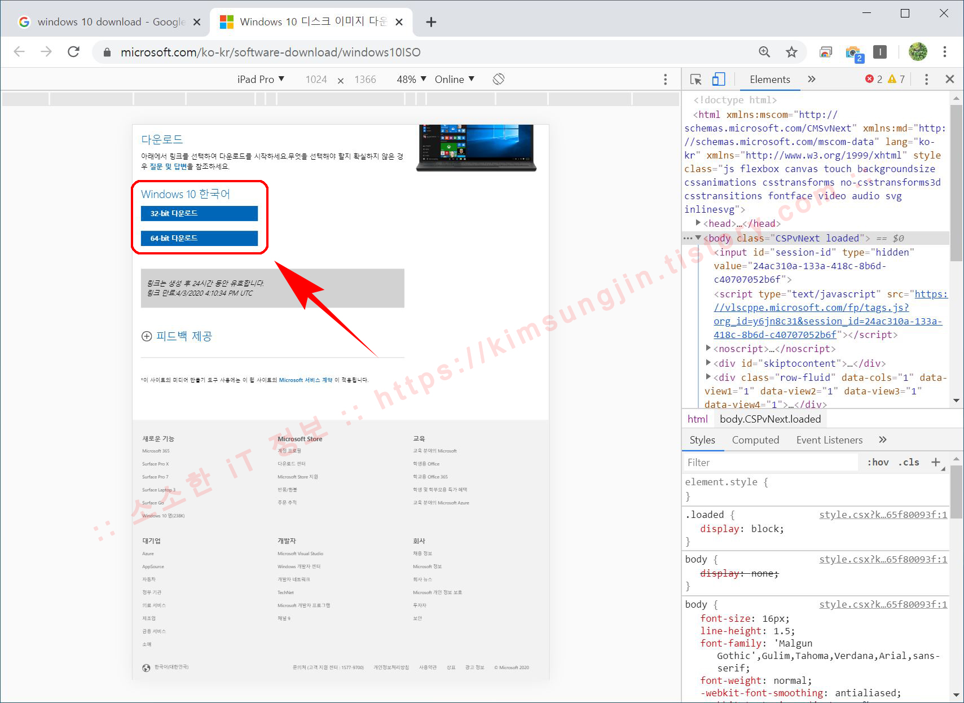
Task: Show more Styles sidebar tabs chevron
Action: click(x=883, y=440)
